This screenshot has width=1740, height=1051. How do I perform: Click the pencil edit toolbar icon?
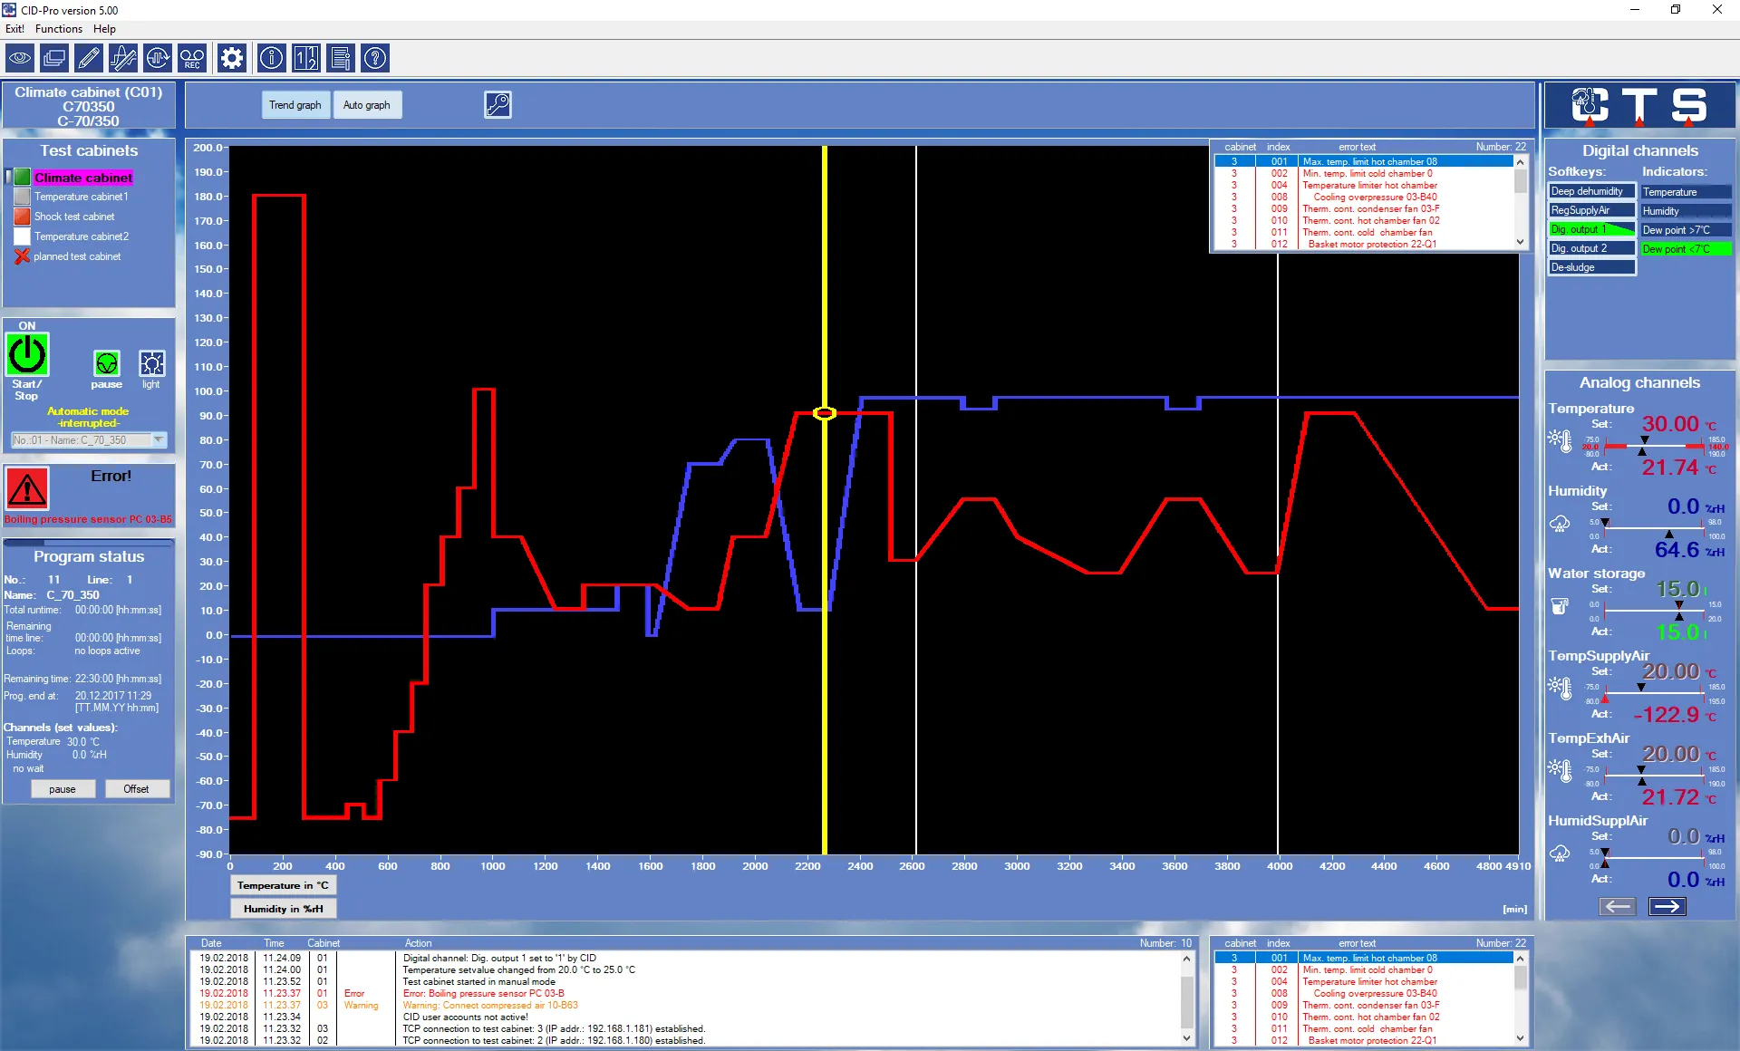(x=89, y=59)
